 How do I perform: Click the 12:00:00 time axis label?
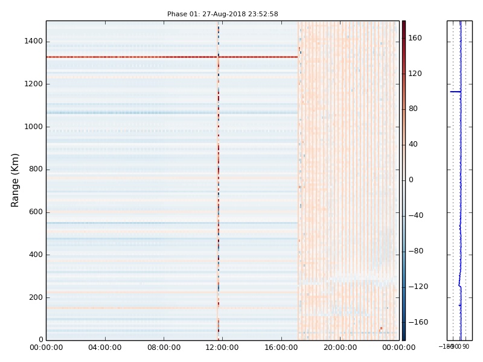[222, 348]
